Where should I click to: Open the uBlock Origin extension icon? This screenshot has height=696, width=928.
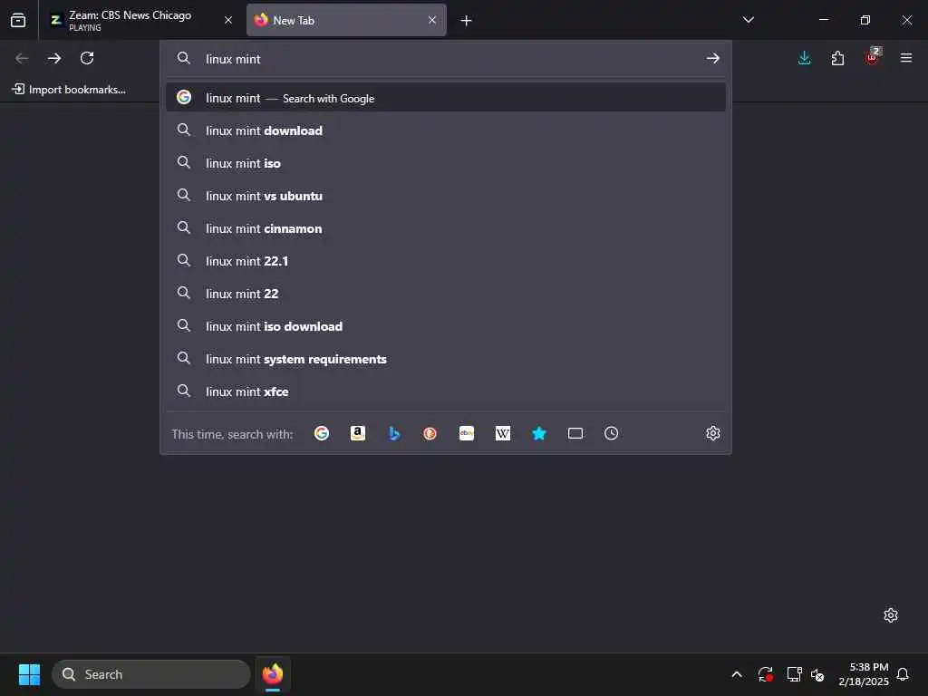pyautogui.click(x=872, y=58)
